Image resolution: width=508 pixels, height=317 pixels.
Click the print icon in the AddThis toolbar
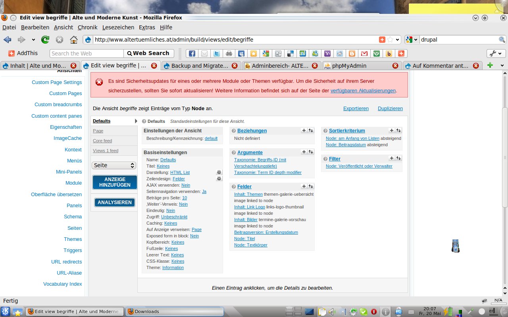click(x=229, y=53)
